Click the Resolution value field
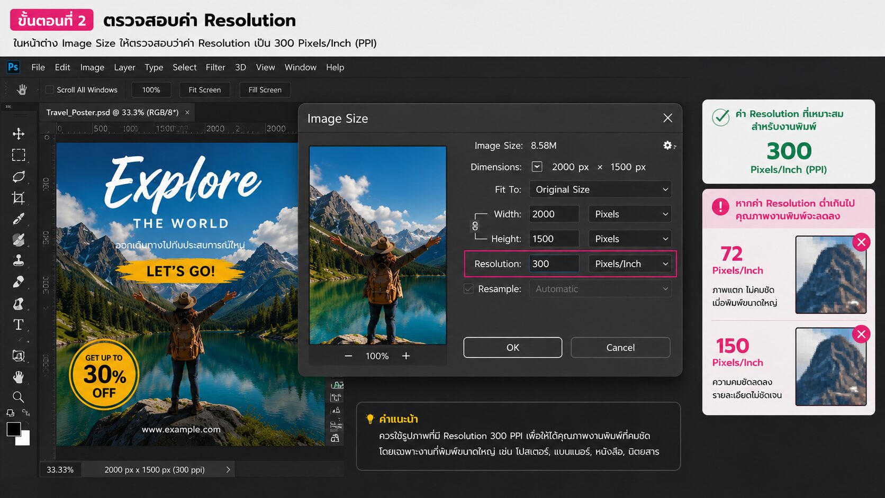This screenshot has width=885, height=498. tap(554, 264)
